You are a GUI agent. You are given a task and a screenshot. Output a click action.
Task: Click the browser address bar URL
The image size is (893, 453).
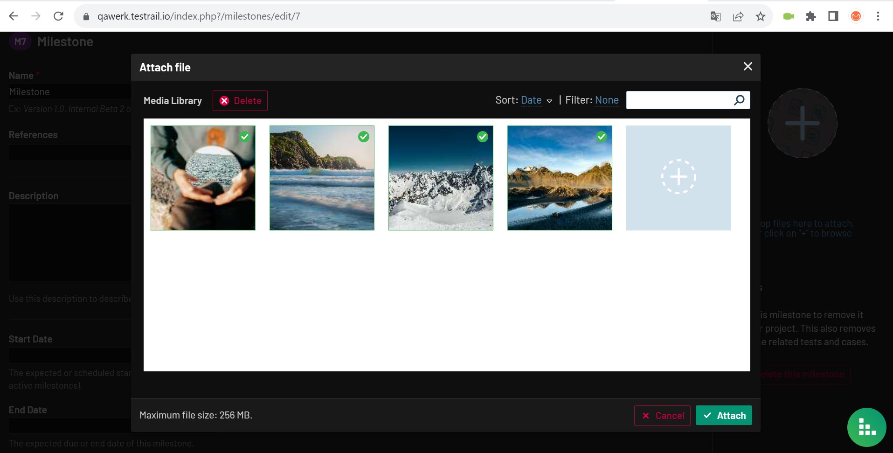click(x=199, y=16)
